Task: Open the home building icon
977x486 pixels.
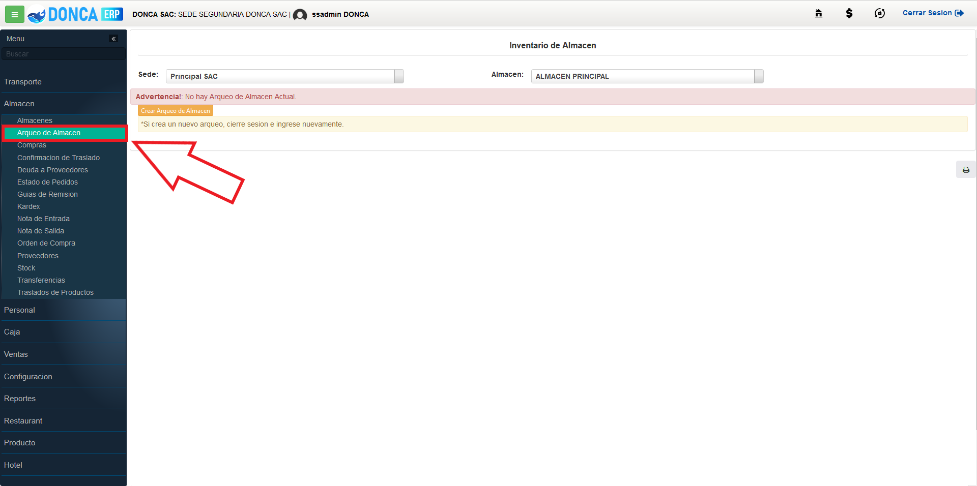Action: (x=819, y=13)
